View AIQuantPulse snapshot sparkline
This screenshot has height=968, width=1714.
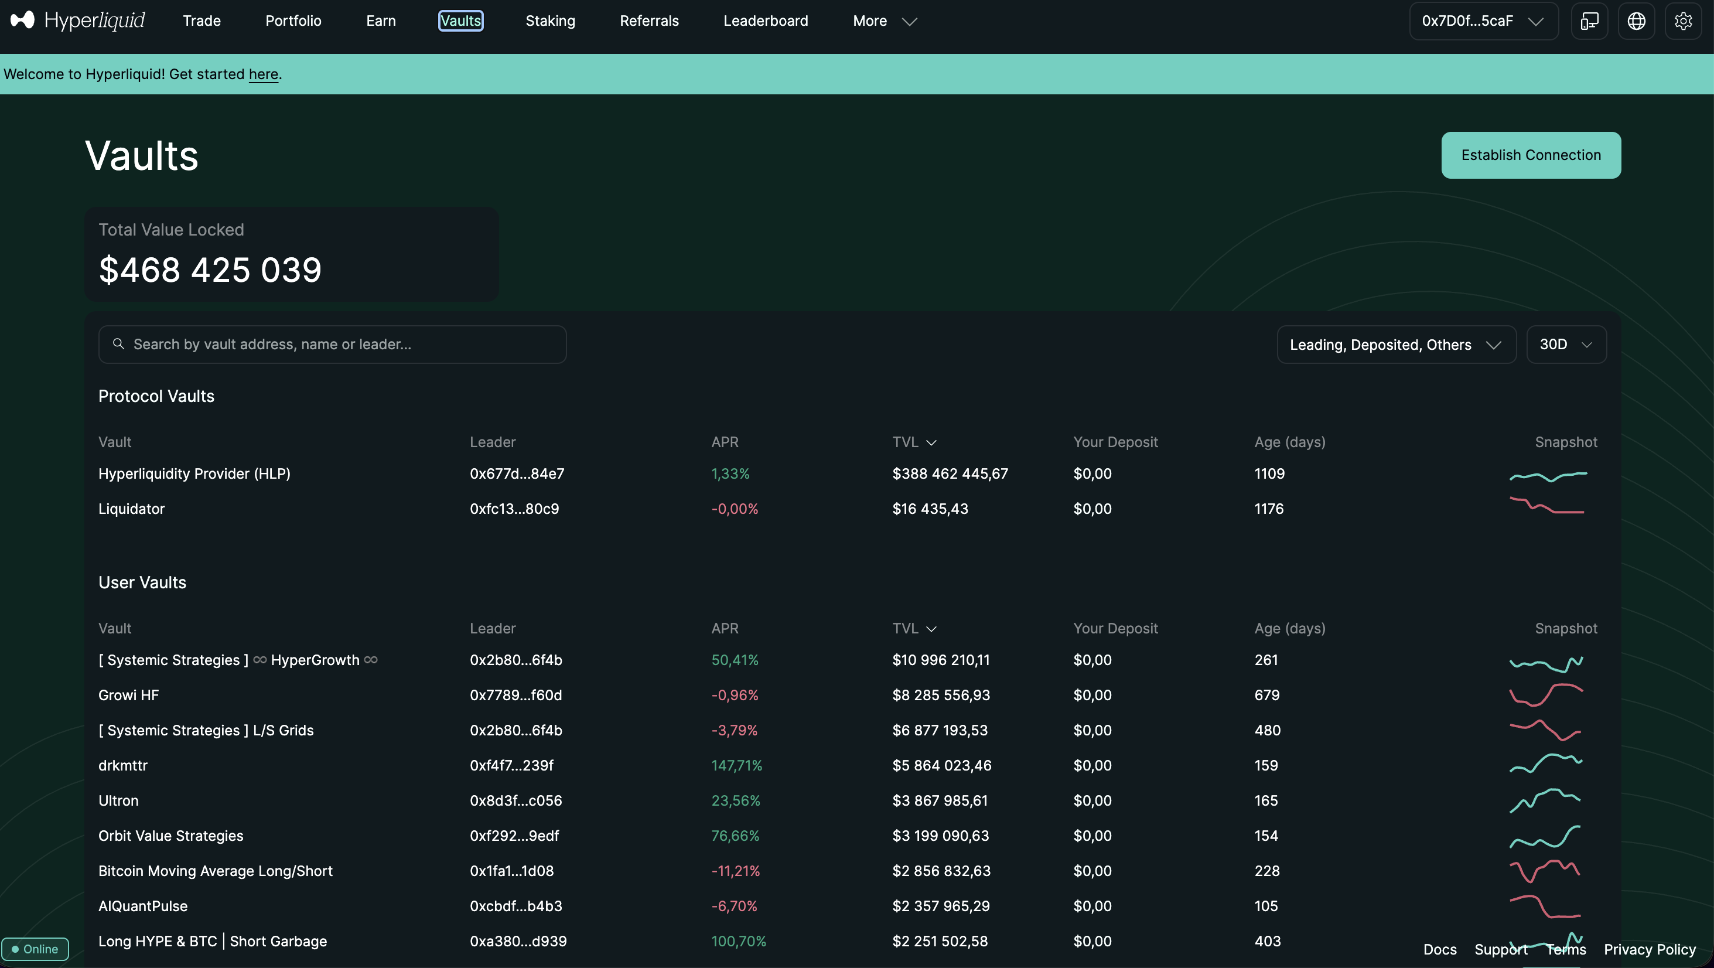coord(1544,906)
